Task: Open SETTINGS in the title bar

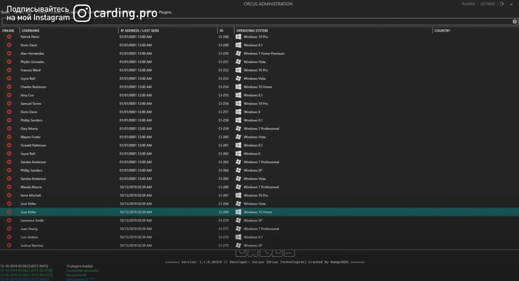Action: click(x=488, y=4)
